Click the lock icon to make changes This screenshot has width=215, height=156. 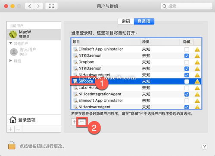pyautogui.click(x=12, y=145)
